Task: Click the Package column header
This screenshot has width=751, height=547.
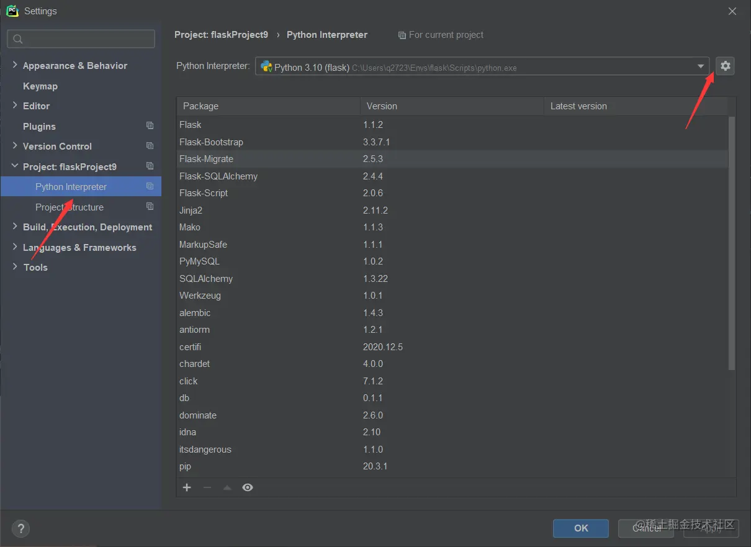Action: [268, 106]
